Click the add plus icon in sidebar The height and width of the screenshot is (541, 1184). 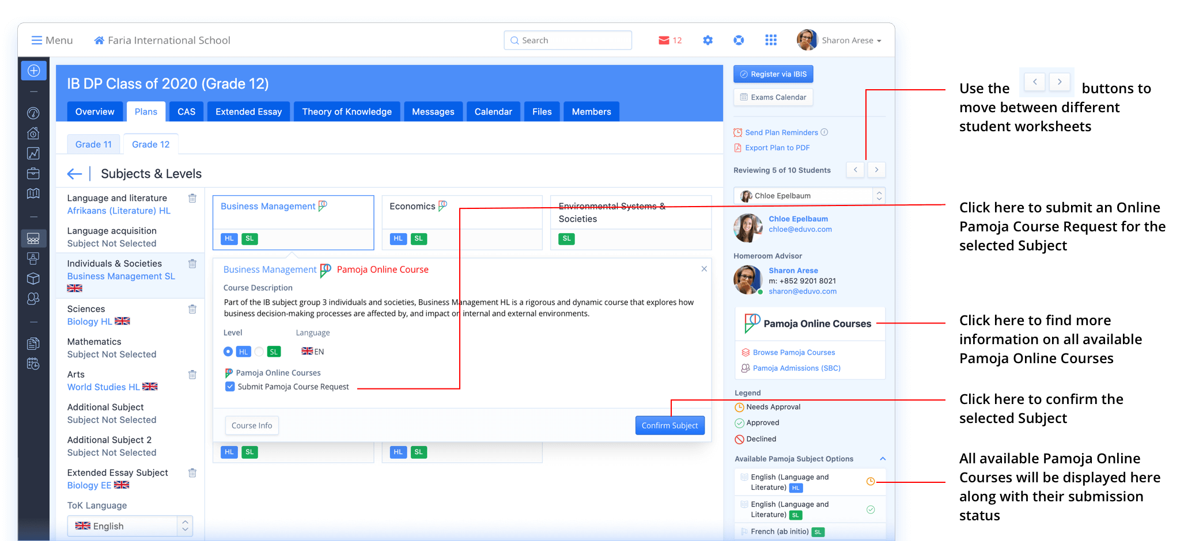34,70
